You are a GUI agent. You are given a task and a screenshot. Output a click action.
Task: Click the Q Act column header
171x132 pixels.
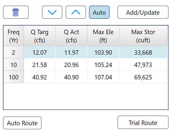(x=71, y=36)
